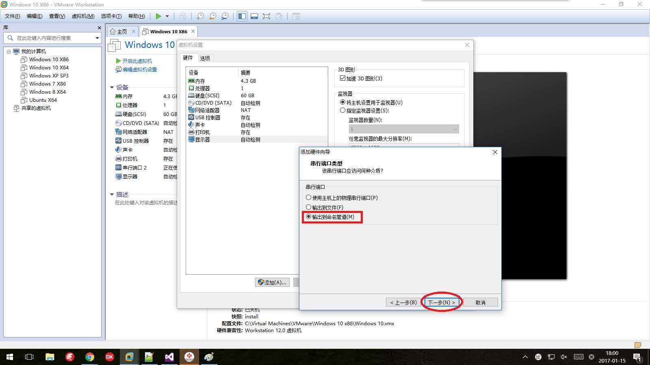Close the library panel with its X
This screenshot has height=365, width=650.
tap(99, 28)
